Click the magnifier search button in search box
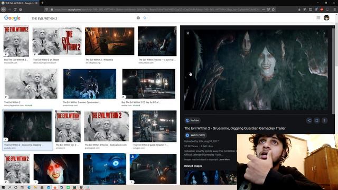The width and height of the screenshot is (338, 190). coord(145,18)
